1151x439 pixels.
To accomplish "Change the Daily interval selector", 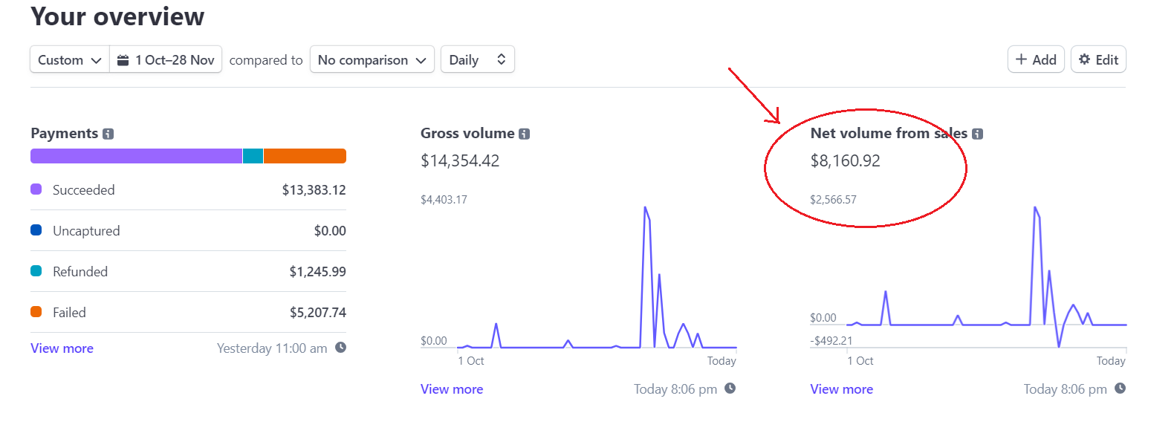I will click(477, 60).
